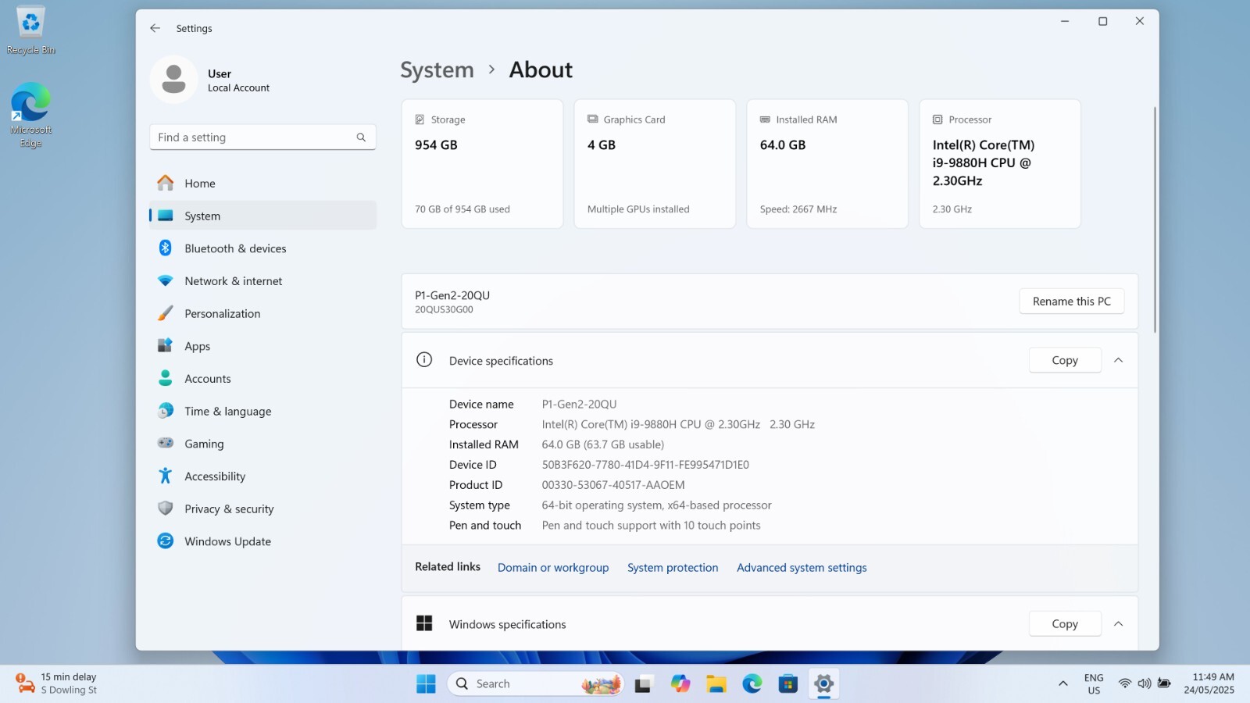Viewport: 1250px width, 703px height.
Task: Click the clock showing 11:49 AM
Action: point(1209,683)
